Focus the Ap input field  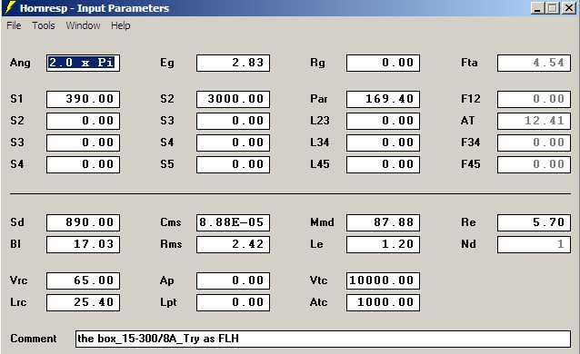(233, 280)
